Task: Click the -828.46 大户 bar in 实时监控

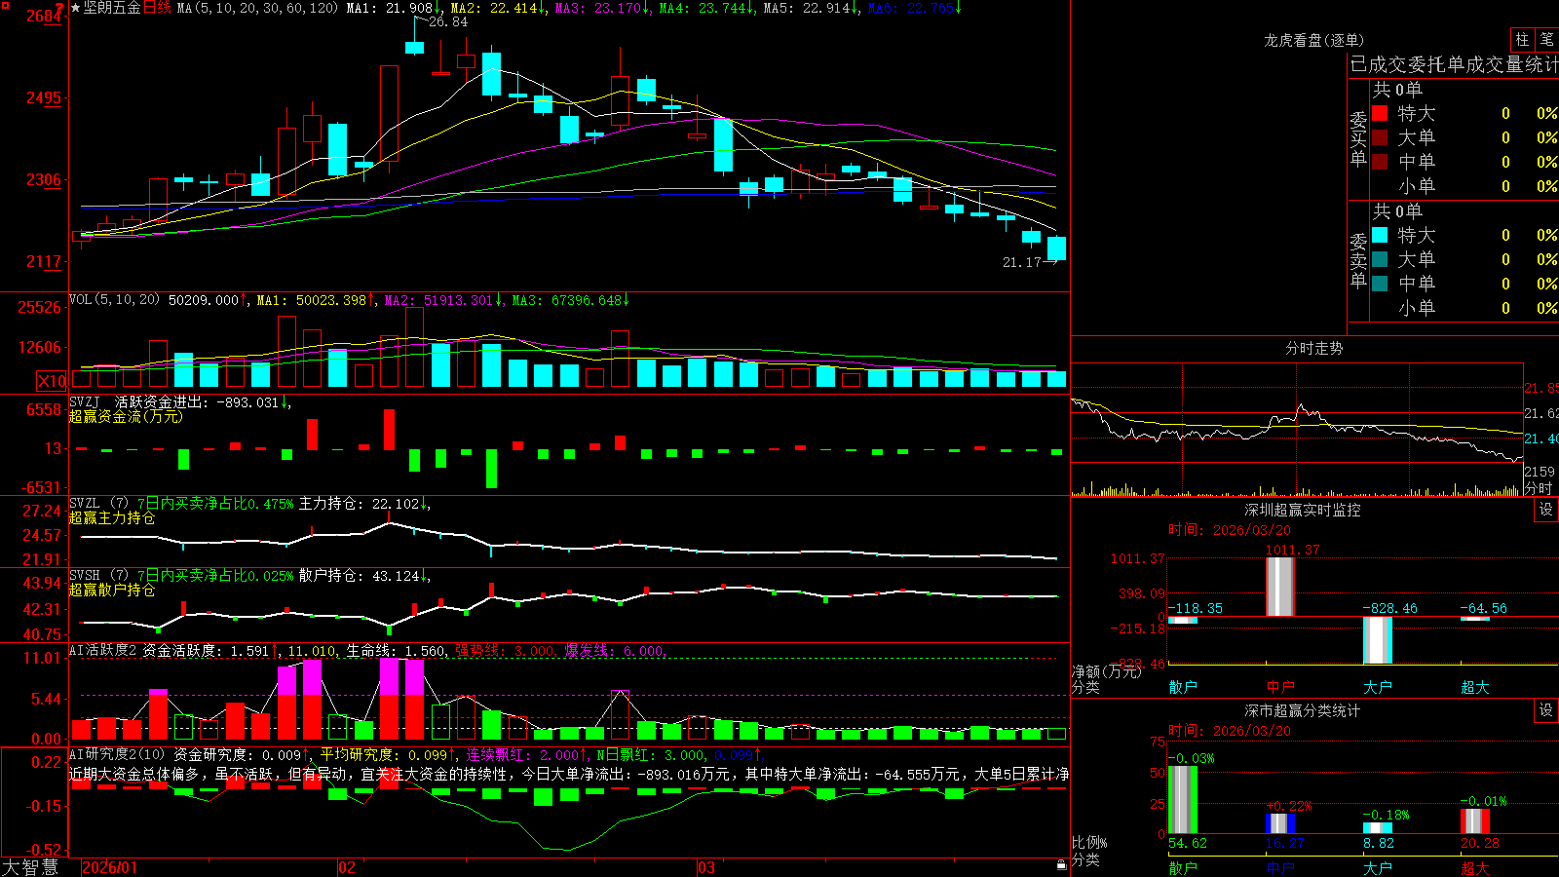Action: tap(1377, 640)
